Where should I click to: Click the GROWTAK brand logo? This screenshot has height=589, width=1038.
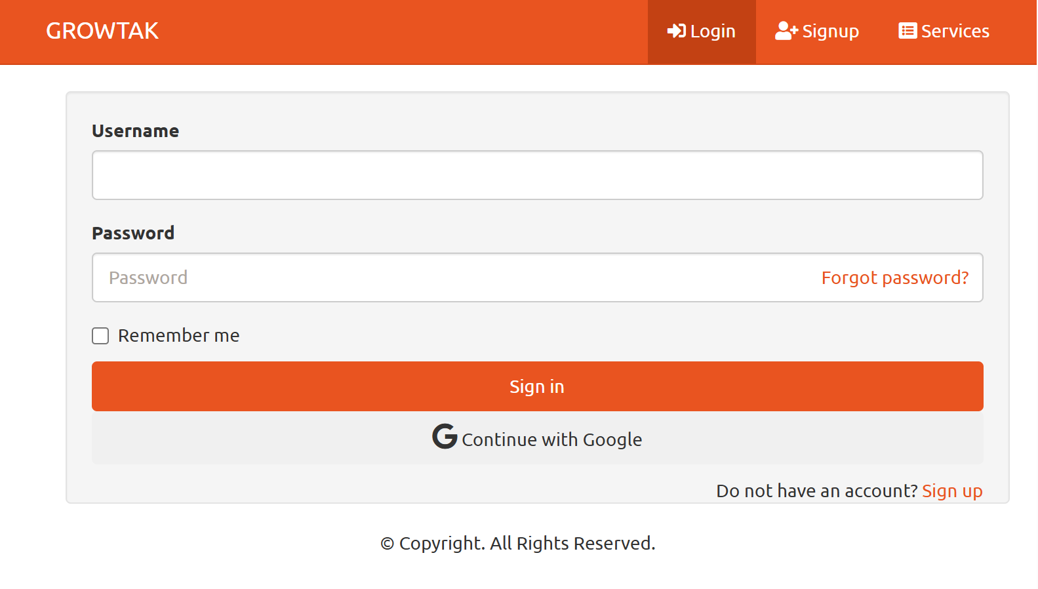[102, 31]
